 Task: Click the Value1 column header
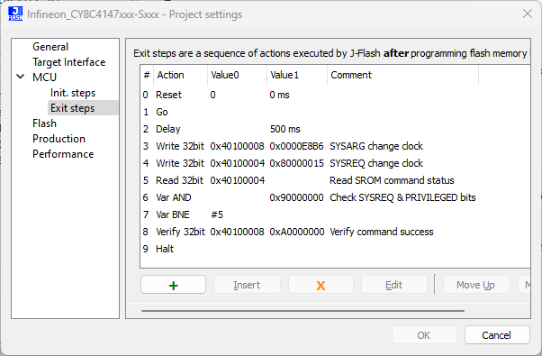[297, 75]
